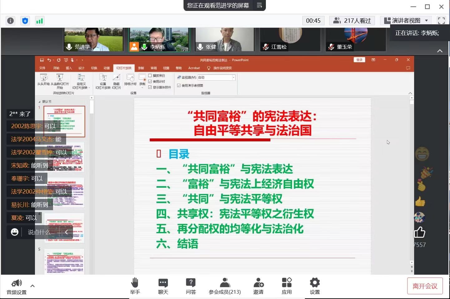This screenshot has height=299, width=450.
Task: Open the apps (应用) icon
Action: coord(286,285)
